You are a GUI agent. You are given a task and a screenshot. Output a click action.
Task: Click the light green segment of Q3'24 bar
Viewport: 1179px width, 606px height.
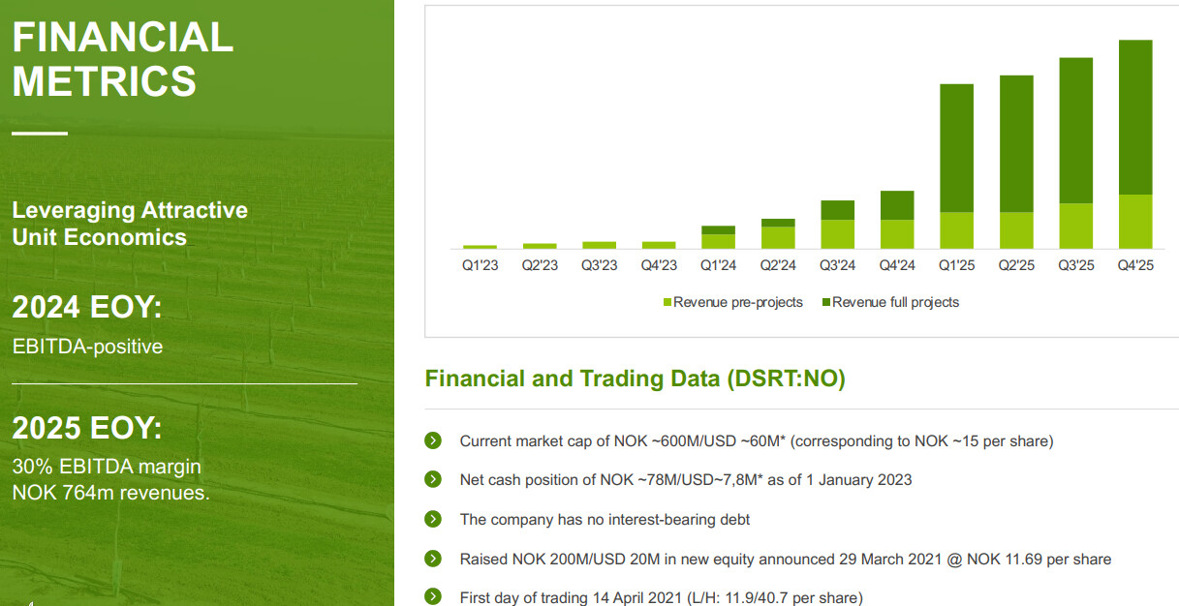coord(838,234)
